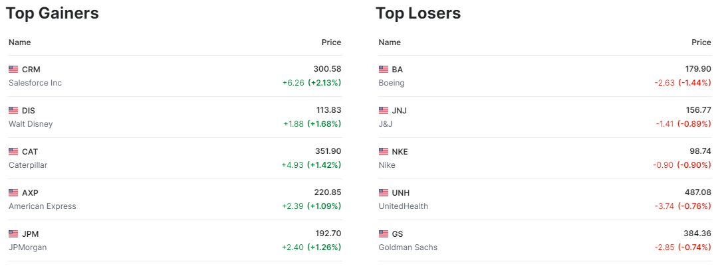The height and width of the screenshot is (266, 718).
Task: Click the US flag icon beside CAT
Action: pos(13,151)
